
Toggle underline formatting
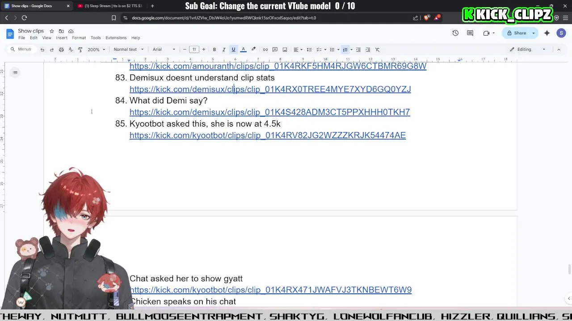[233, 49]
